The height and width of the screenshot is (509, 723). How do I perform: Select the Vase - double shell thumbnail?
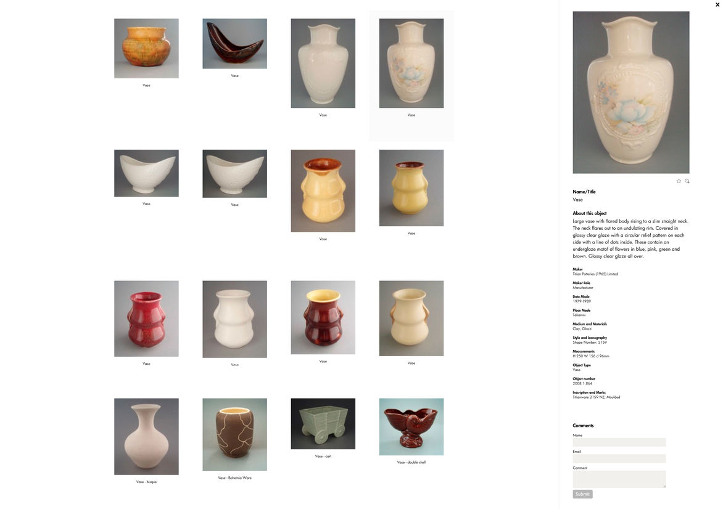pyautogui.click(x=411, y=427)
